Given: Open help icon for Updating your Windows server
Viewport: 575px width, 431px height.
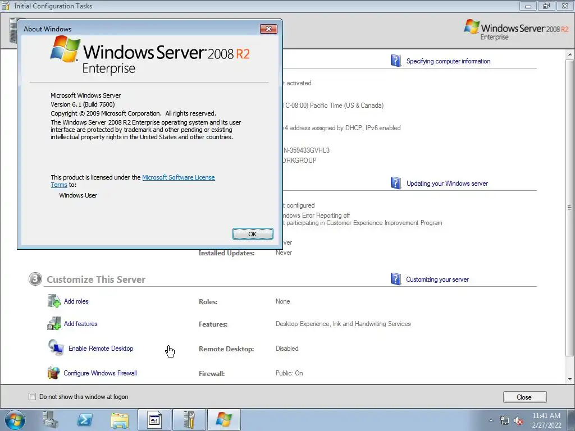Looking at the screenshot, I should [396, 183].
